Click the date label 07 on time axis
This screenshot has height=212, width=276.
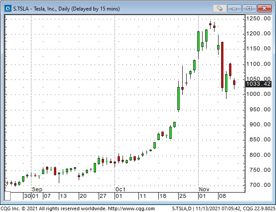(x=47, y=196)
